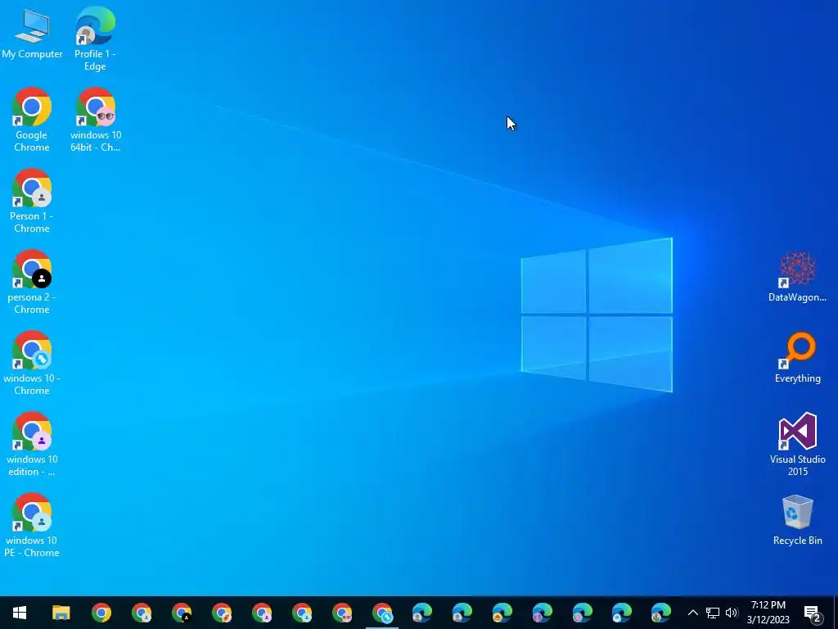Select the Google Chrome desktop shortcut
The width and height of the screenshot is (838, 629).
tap(32, 120)
